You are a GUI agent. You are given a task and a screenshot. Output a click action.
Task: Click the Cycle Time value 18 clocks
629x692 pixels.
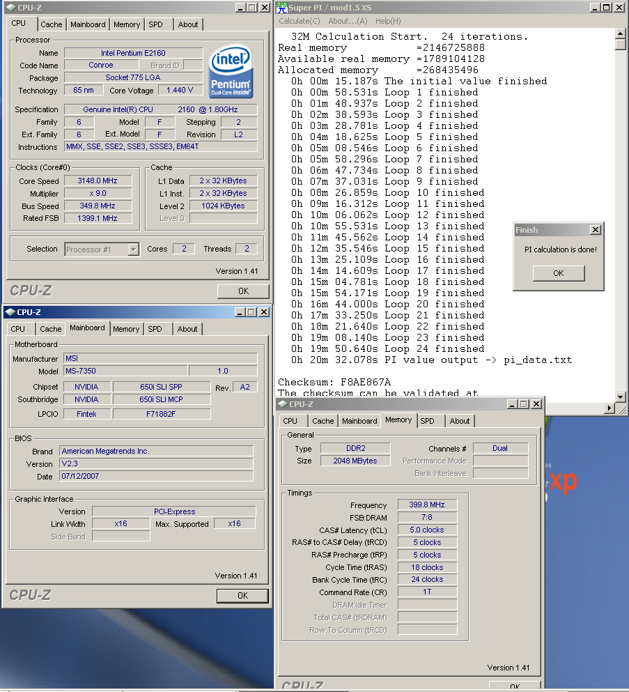point(427,567)
